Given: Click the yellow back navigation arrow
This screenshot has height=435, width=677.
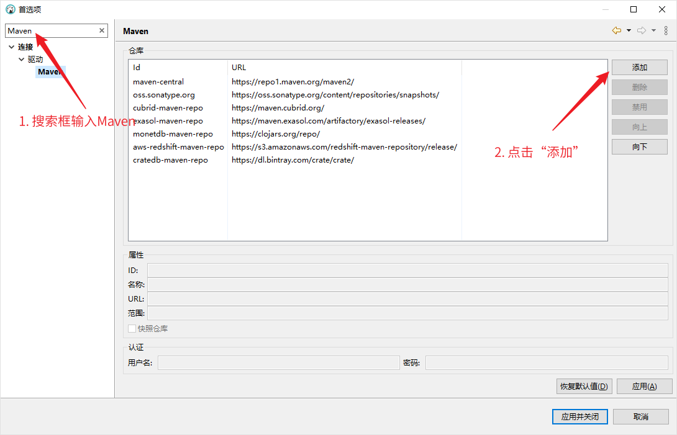Looking at the screenshot, I should pos(616,30).
